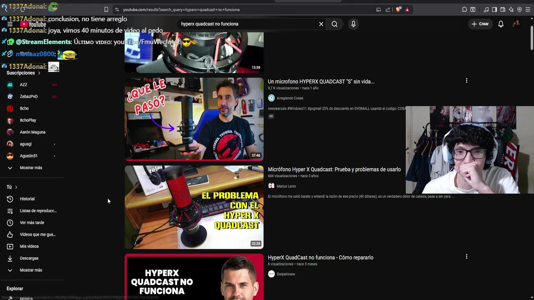Open title 'HyperX QuadCast no funciona - Cómo repararlo'
The image size is (534, 300).
pyautogui.click(x=320, y=257)
